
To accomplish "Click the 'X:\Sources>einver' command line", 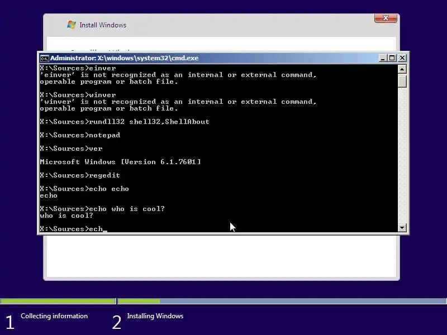I will 78,68.
